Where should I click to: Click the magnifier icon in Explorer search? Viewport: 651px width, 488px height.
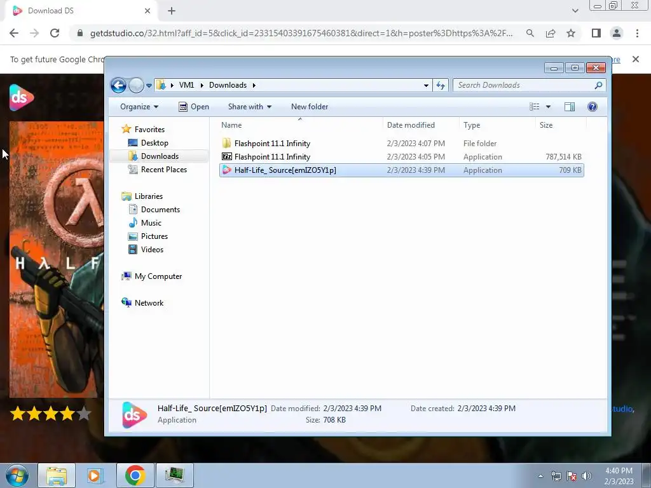click(x=598, y=85)
